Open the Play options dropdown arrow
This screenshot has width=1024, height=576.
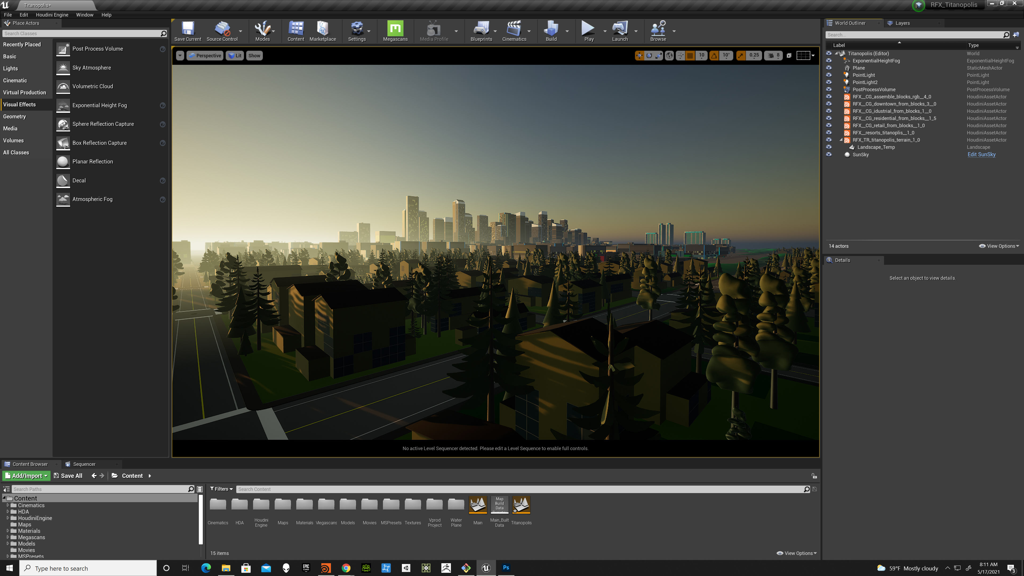(605, 31)
